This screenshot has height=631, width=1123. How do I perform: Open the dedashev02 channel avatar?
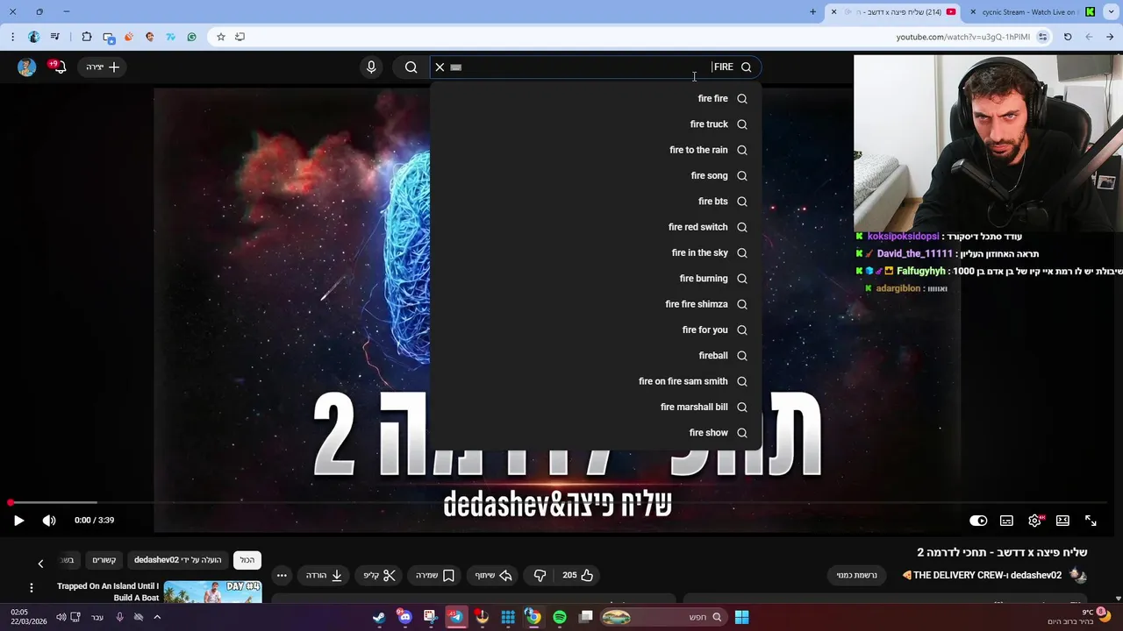click(1077, 575)
